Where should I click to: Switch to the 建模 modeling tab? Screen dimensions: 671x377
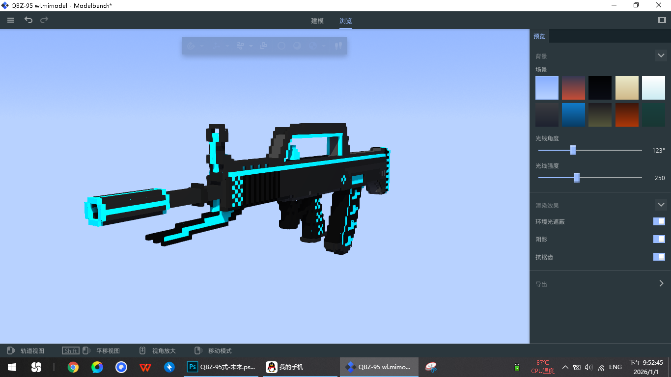[x=317, y=21]
